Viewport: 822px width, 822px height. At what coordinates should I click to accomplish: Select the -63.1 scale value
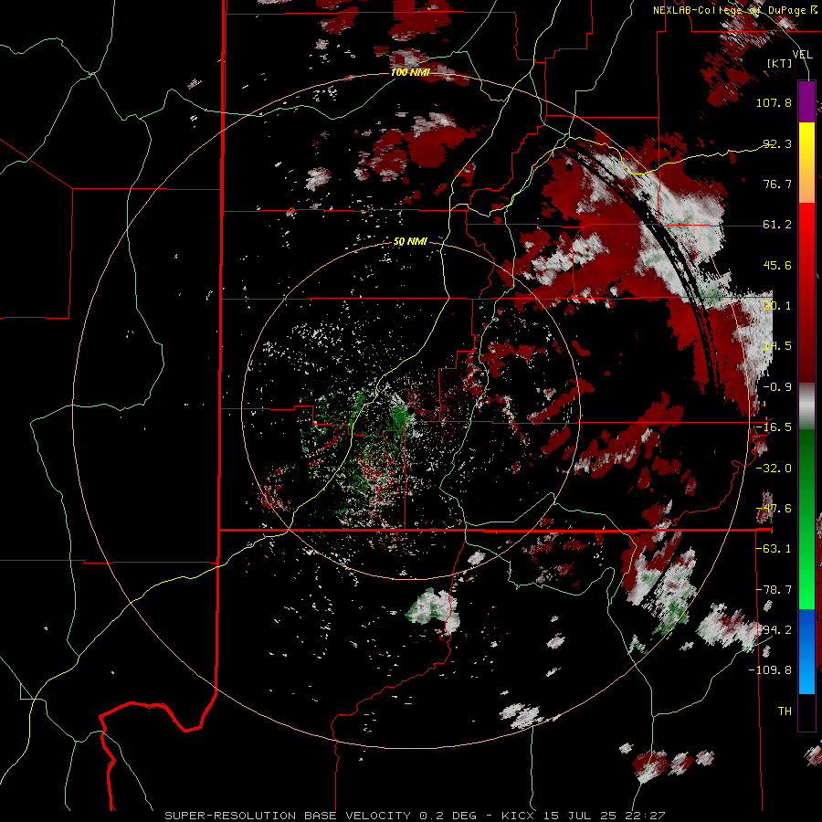tap(774, 549)
